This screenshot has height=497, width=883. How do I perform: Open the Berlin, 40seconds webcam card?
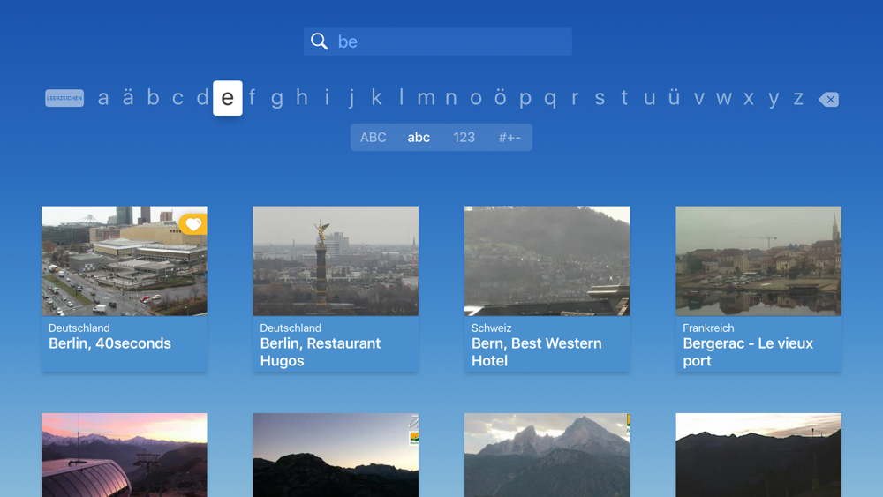tap(124, 289)
